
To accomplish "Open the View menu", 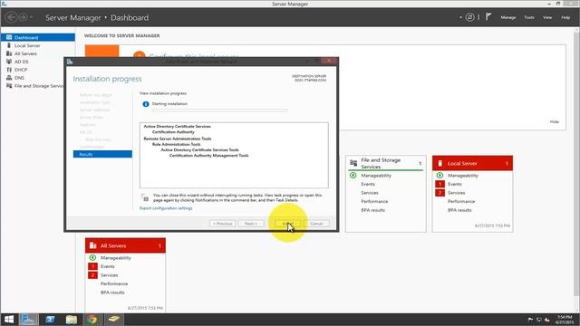I will [547, 17].
